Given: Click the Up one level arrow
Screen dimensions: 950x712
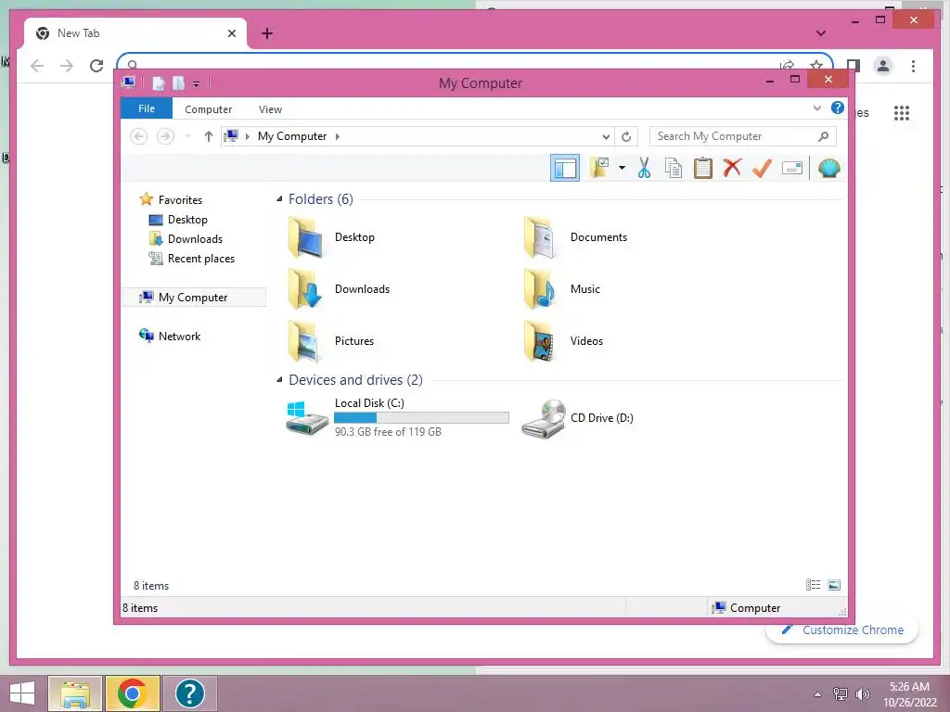Looking at the screenshot, I should (x=209, y=136).
